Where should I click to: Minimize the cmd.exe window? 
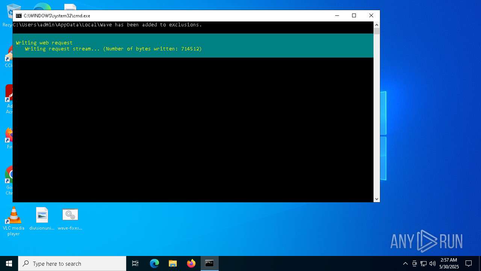pos(337,15)
